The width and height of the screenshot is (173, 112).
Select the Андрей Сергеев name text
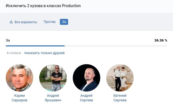87,98
